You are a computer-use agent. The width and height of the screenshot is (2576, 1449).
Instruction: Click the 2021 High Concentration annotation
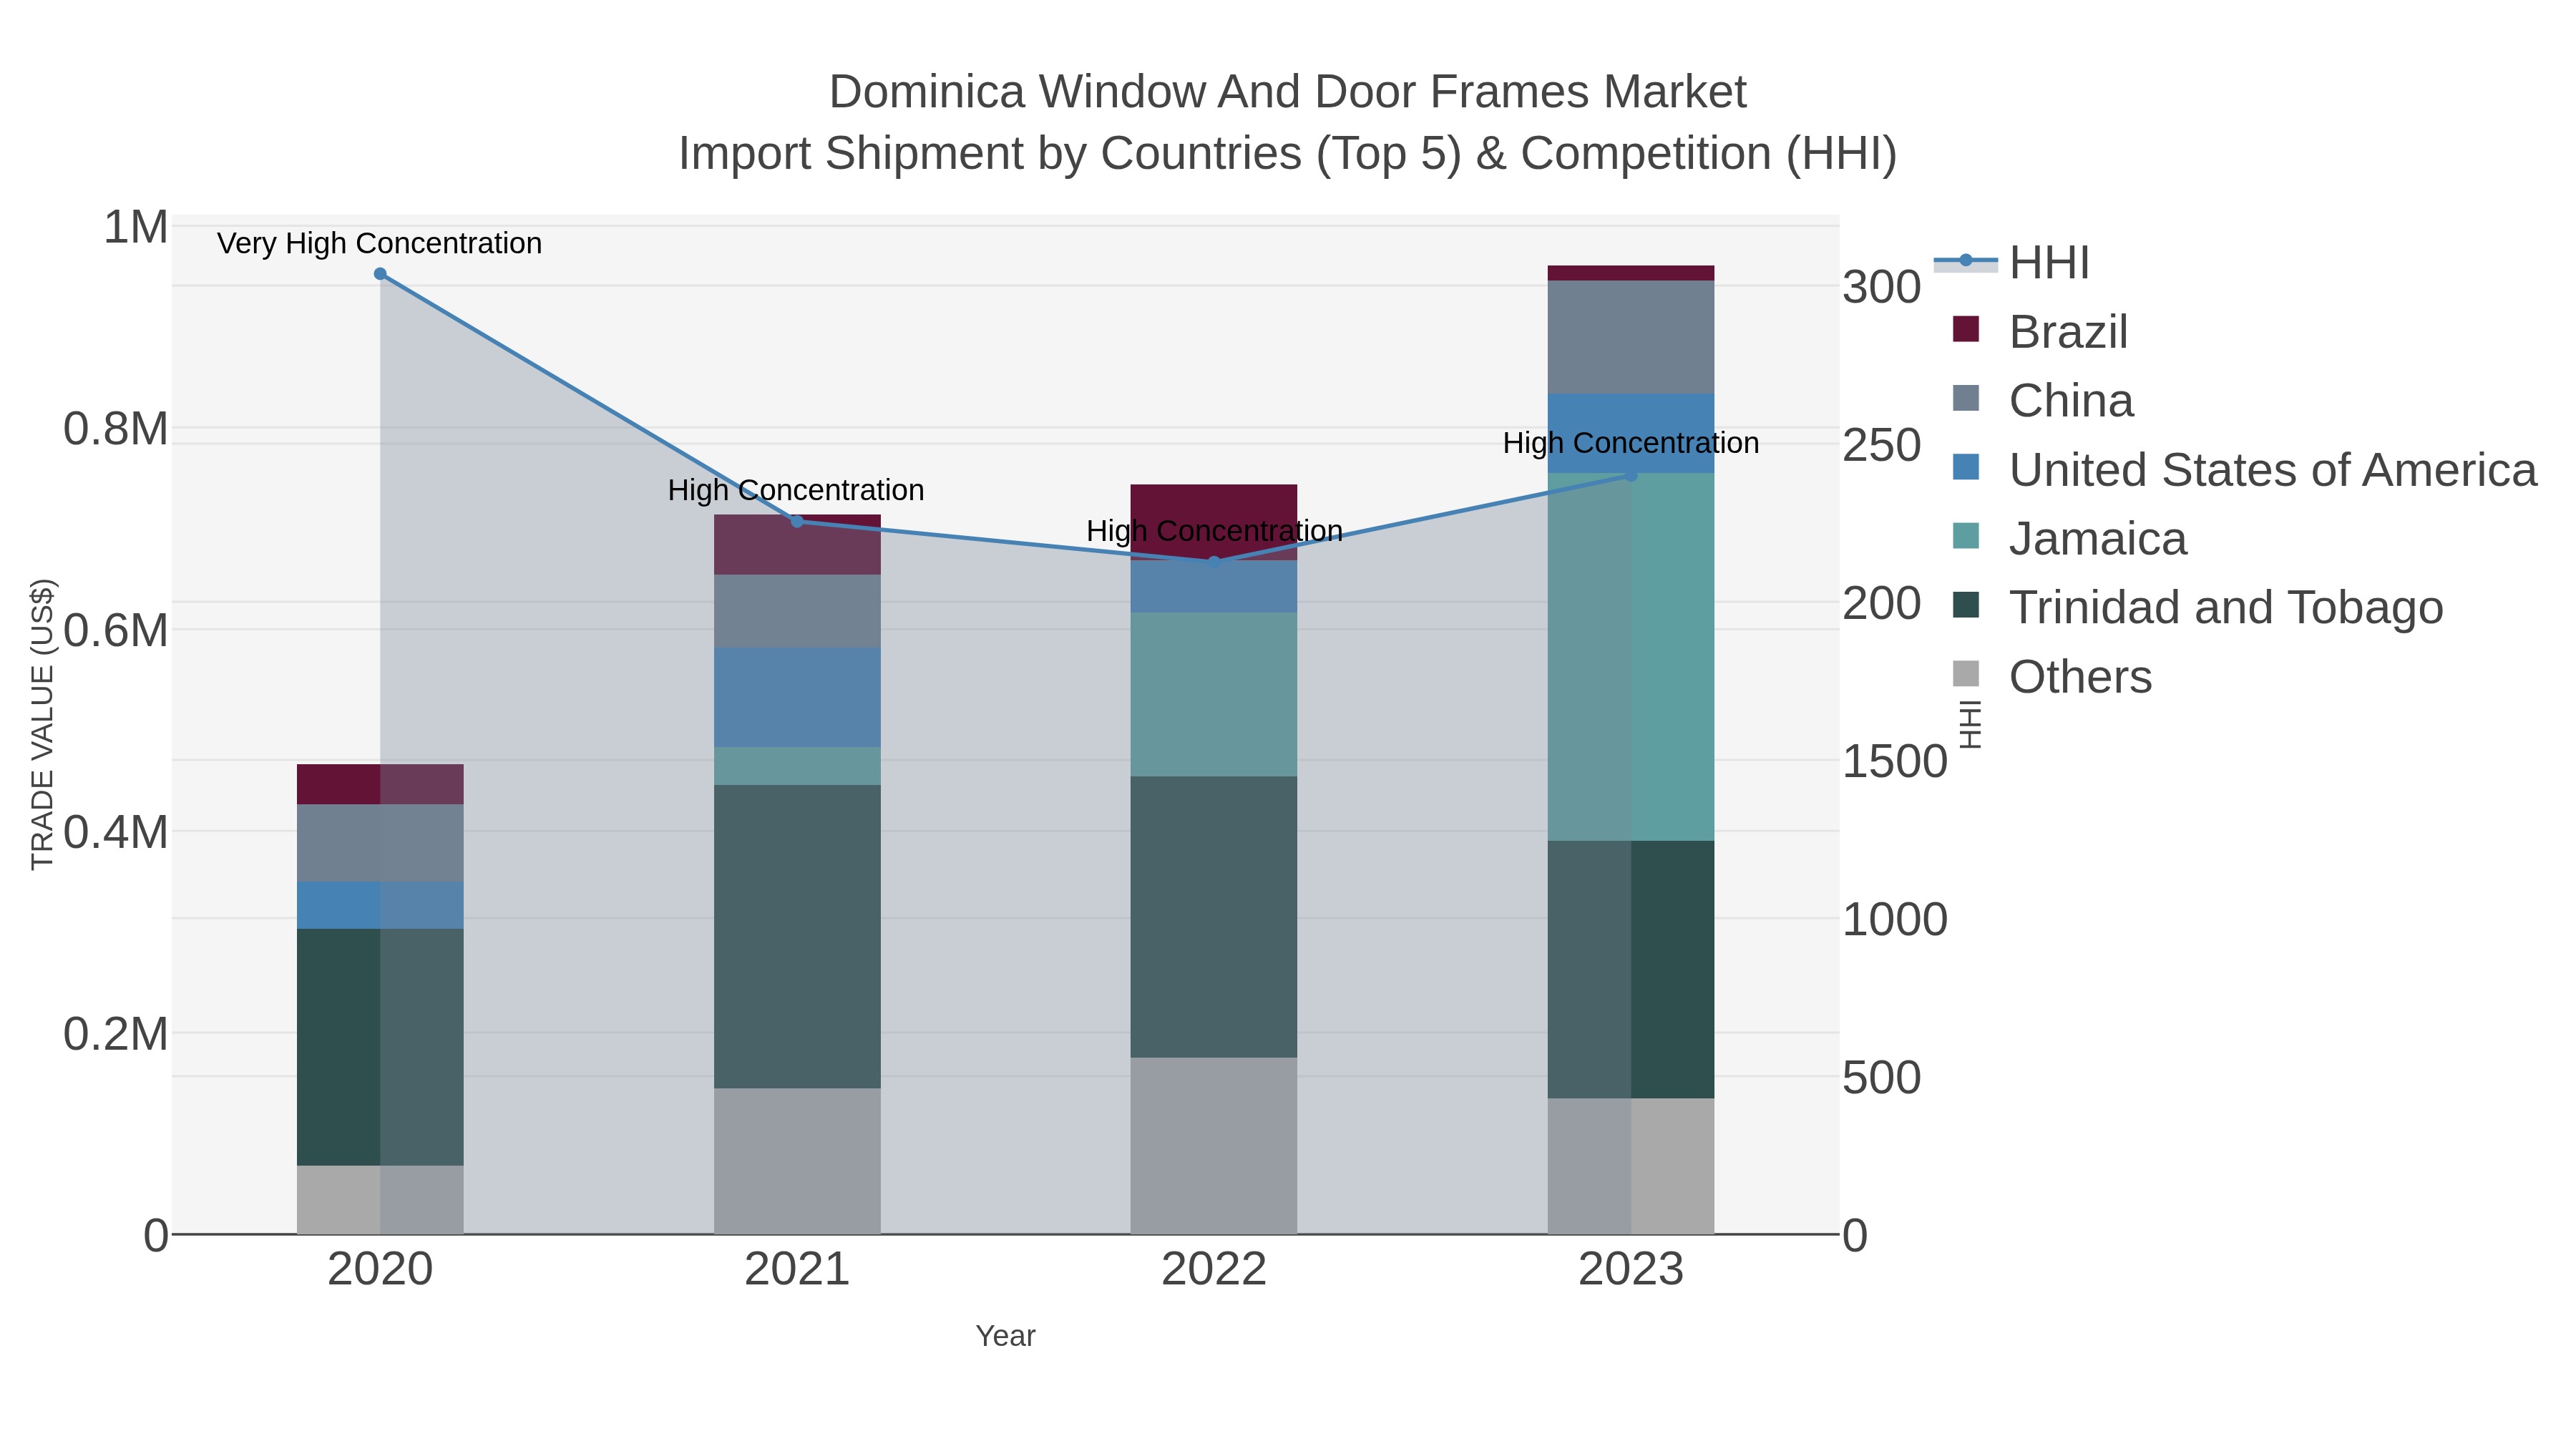796,490
